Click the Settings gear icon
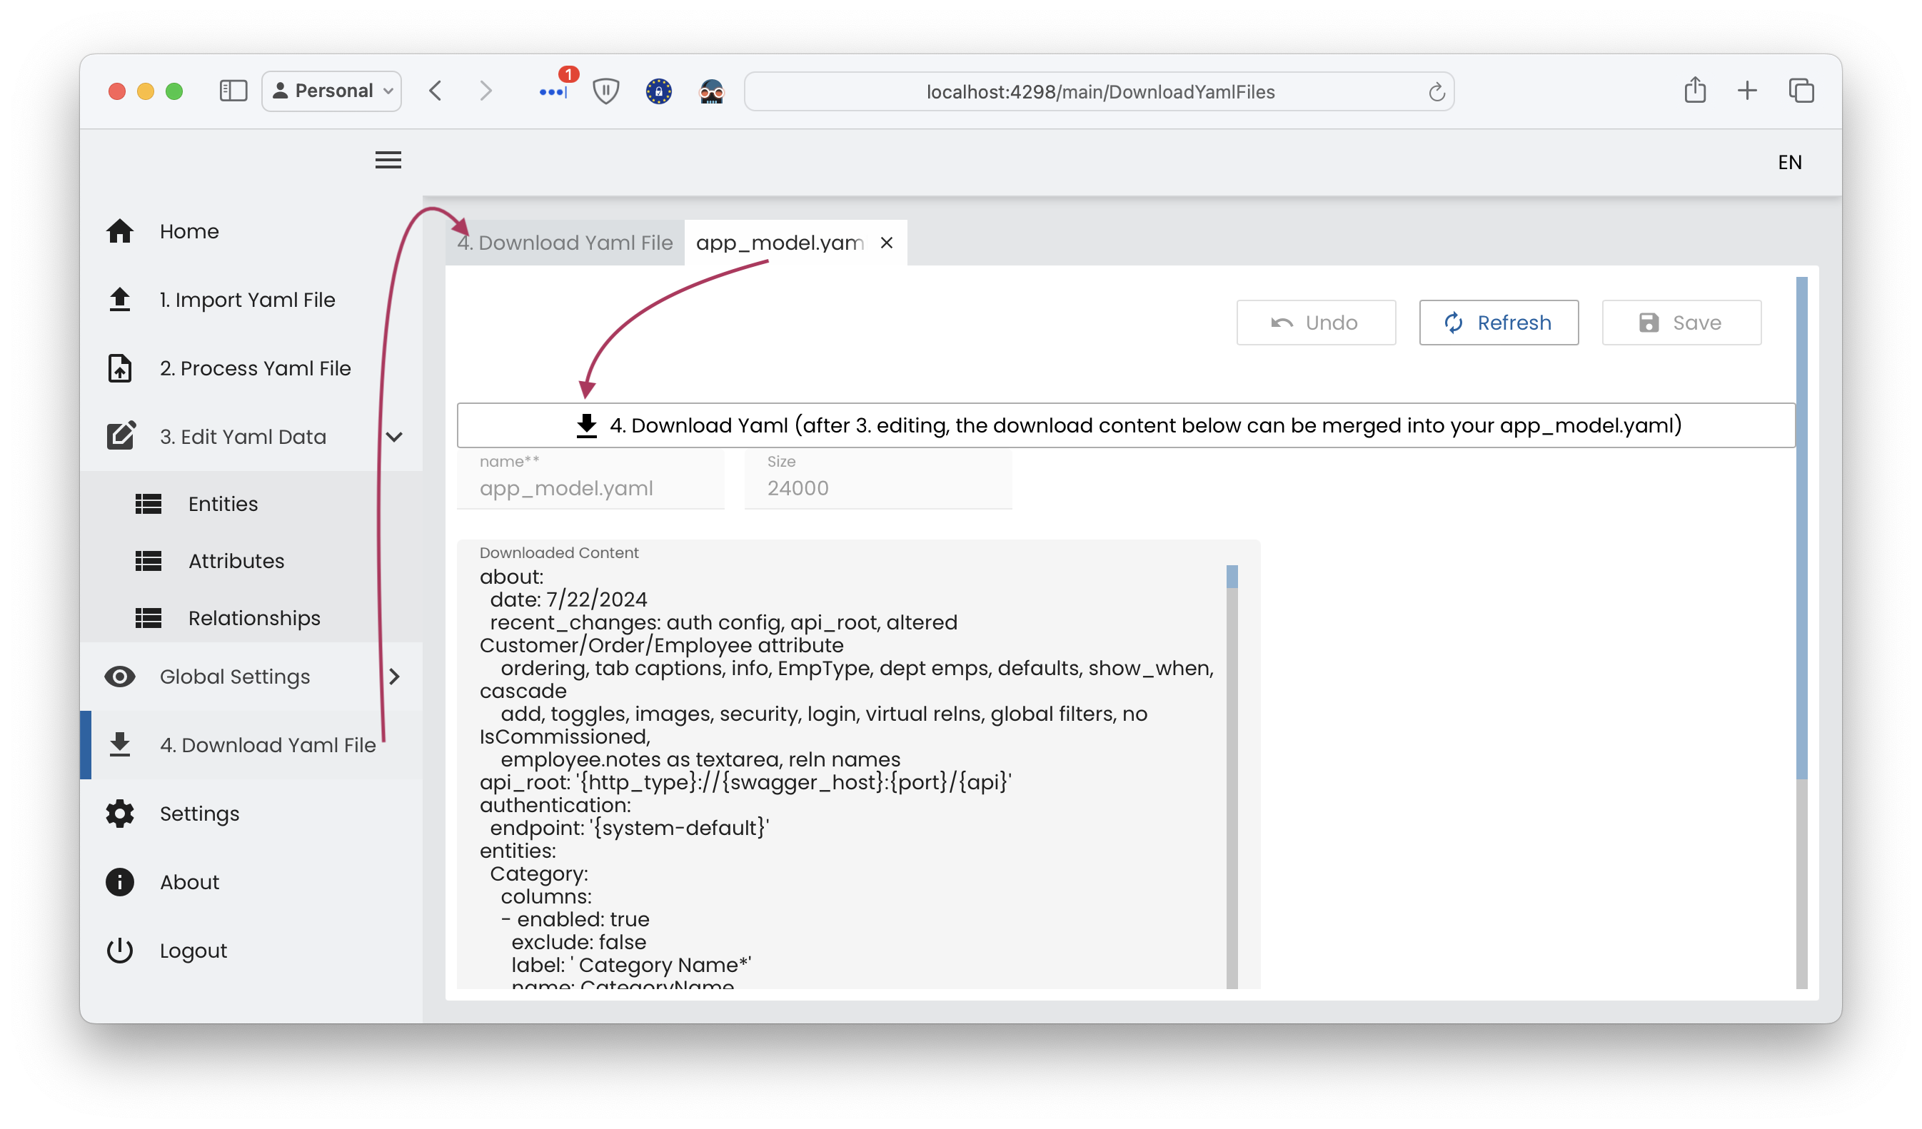 122,813
